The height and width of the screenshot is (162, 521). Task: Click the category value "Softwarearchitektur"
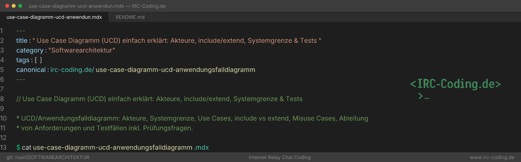pyautogui.click(x=82, y=50)
